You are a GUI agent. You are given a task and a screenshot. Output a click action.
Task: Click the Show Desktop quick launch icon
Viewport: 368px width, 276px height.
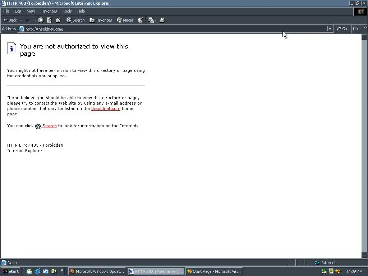pyautogui.click(x=29, y=272)
